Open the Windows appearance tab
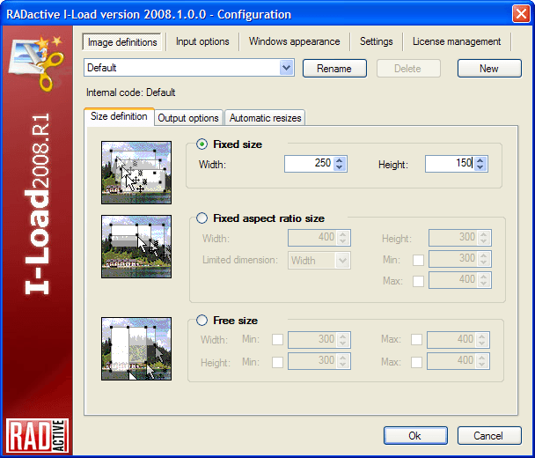This screenshot has width=535, height=458. (295, 41)
